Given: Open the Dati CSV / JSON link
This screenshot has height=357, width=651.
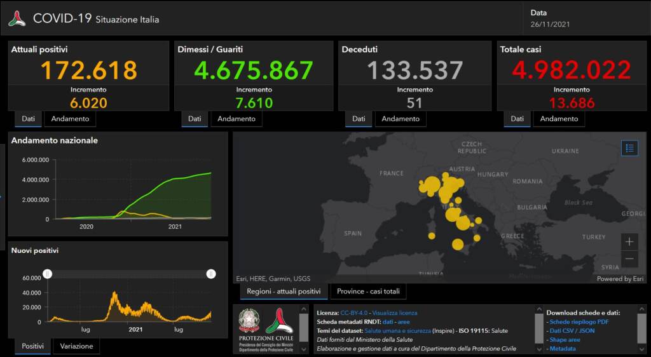Looking at the screenshot, I should (572, 331).
